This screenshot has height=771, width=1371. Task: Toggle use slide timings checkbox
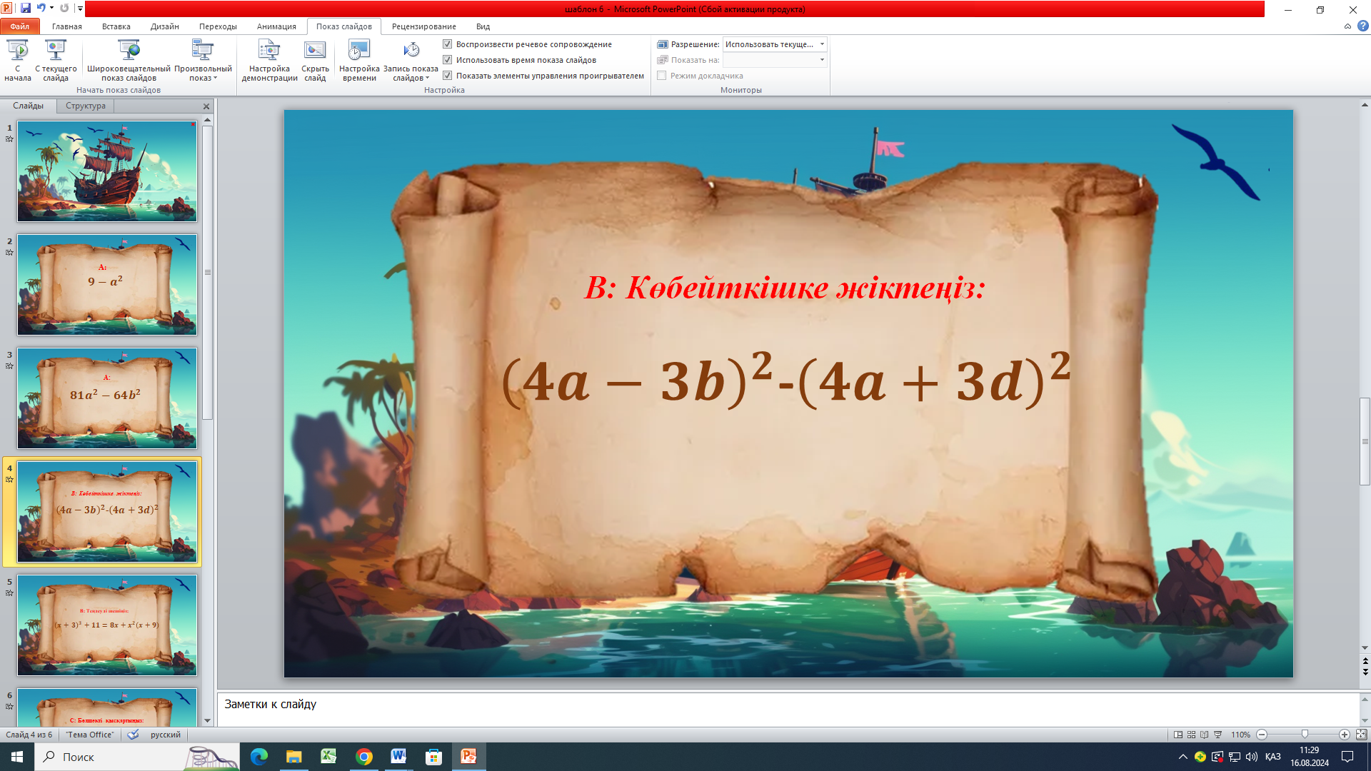pyautogui.click(x=448, y=60)
